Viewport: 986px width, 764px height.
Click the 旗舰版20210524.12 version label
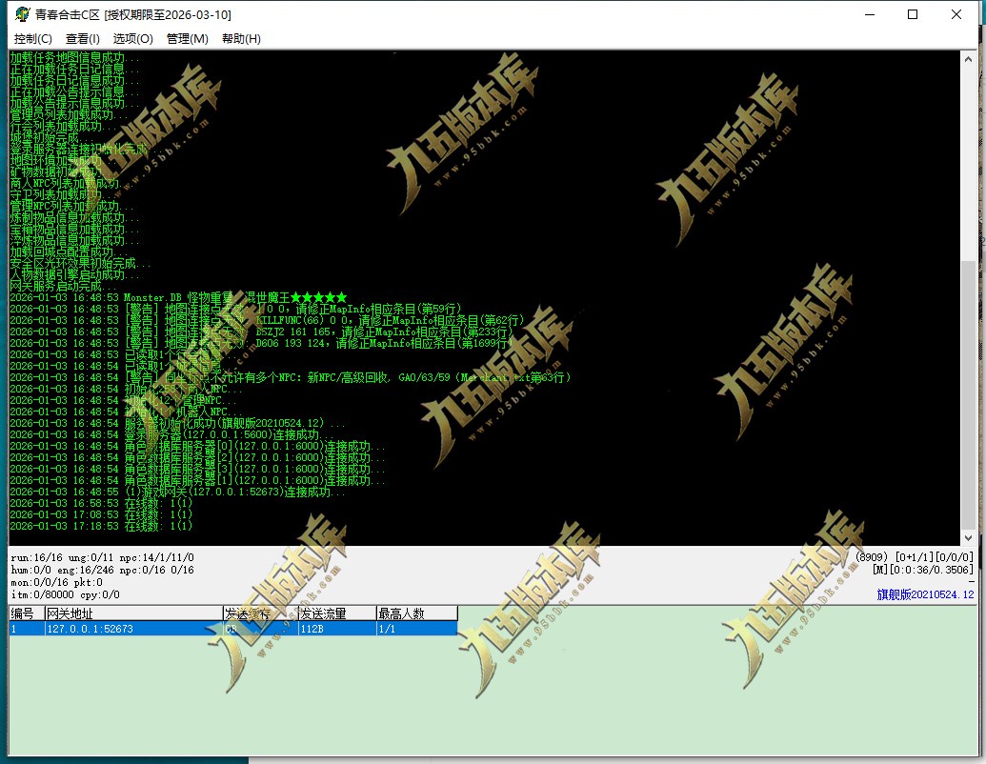pos(925,594)
